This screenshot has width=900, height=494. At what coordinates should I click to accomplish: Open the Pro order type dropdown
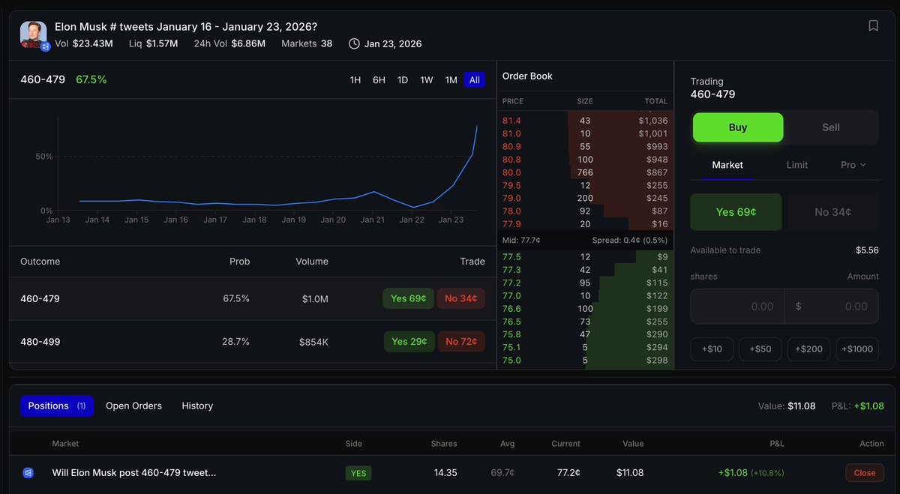[x=853, y=165]
